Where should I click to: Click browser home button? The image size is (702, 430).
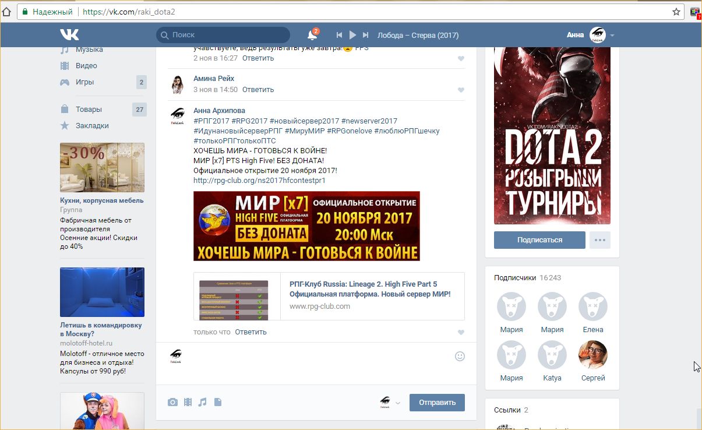coord(6,12)
